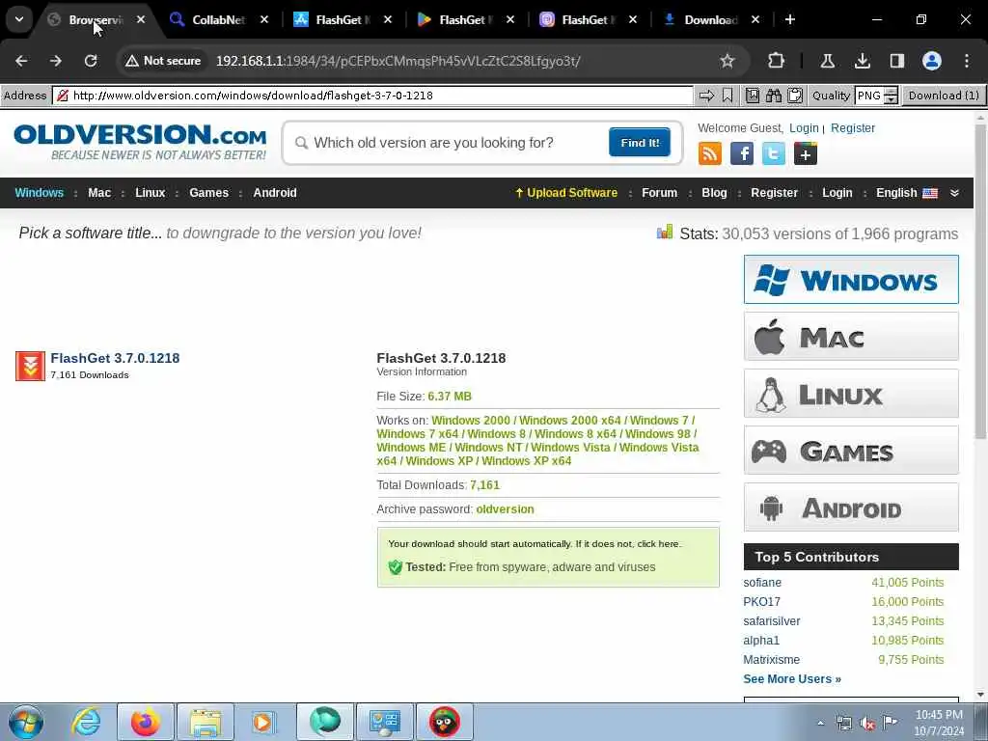Open the bookmarks list icon in the Browservice toolbar
988x741 pixels.
coord(753,96)
